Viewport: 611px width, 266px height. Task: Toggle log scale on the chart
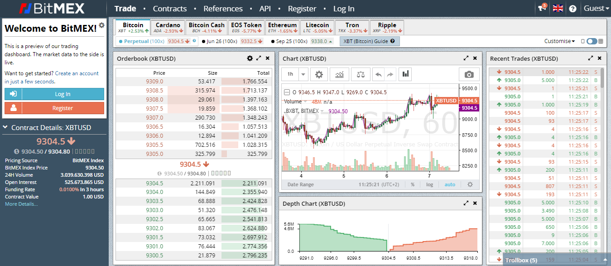pos(429,184)
